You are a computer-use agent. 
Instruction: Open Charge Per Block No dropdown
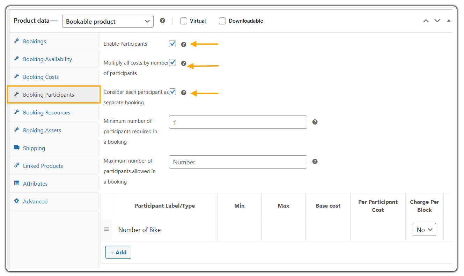tap(424, 230)
